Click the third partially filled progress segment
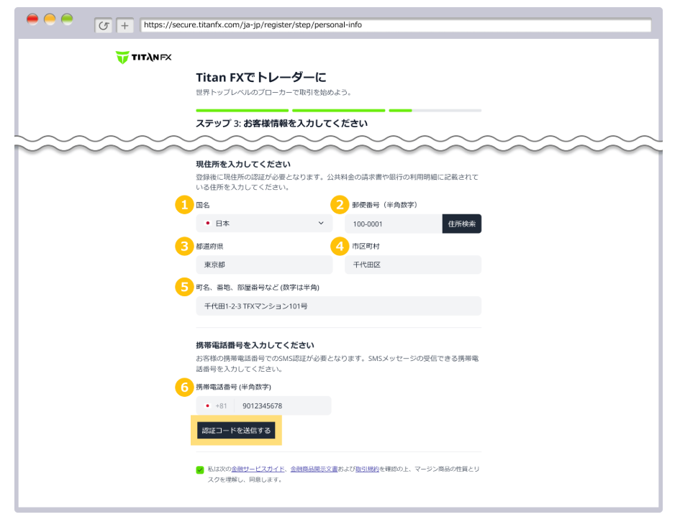Image resolution: width=680 pixels, height=522 pixels. (x=435, y=111)
